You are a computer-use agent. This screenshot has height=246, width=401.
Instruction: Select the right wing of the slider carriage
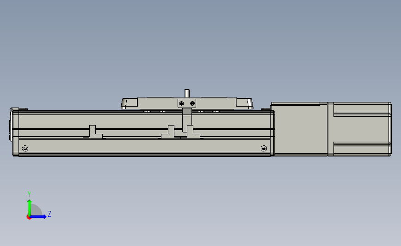click(244, 103)
